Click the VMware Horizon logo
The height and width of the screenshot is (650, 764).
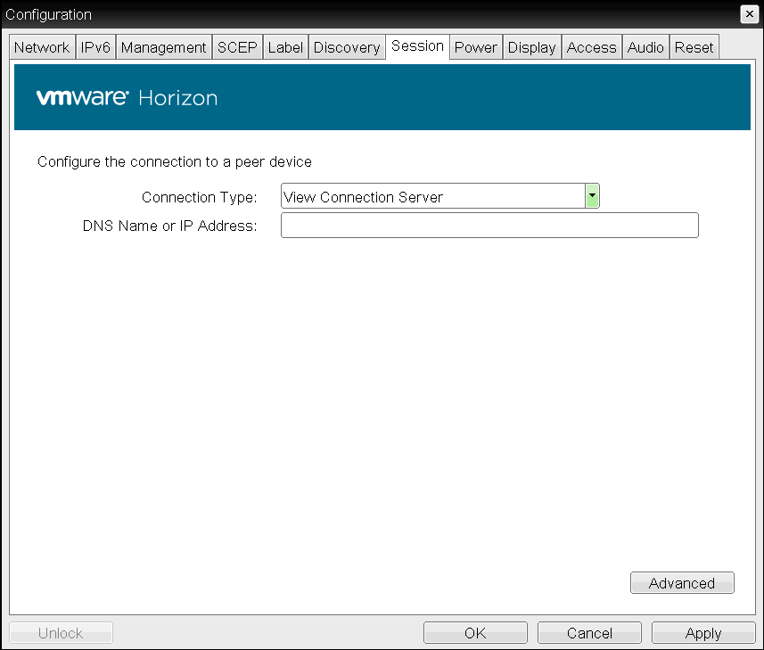pyautogui.click(x=127, y=98)
